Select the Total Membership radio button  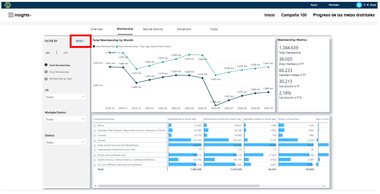[x=46, y=65]
